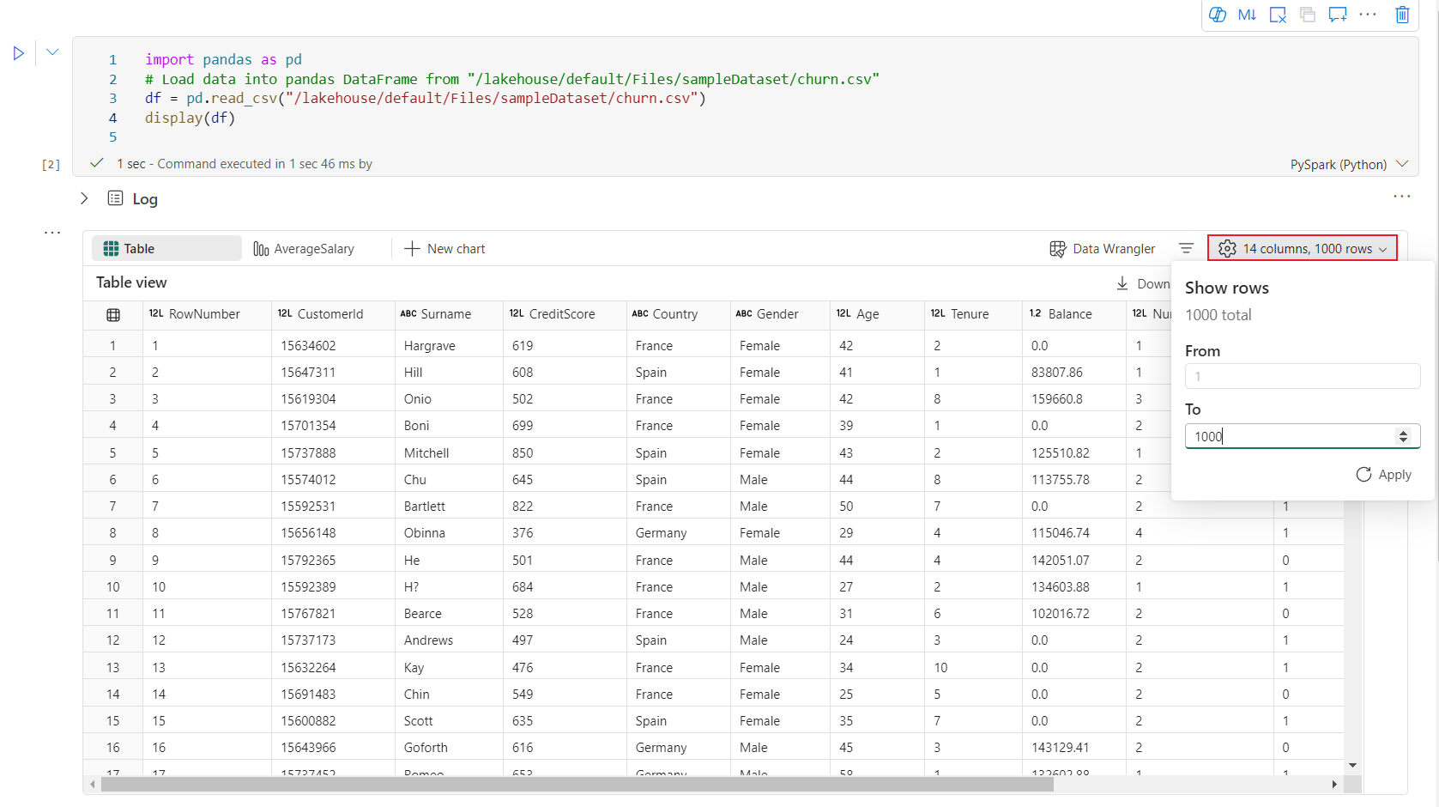Open the 14 columns, 1000 rows dropdown
This screenshot has height=807, width=1439.
tap(1302, 248)
